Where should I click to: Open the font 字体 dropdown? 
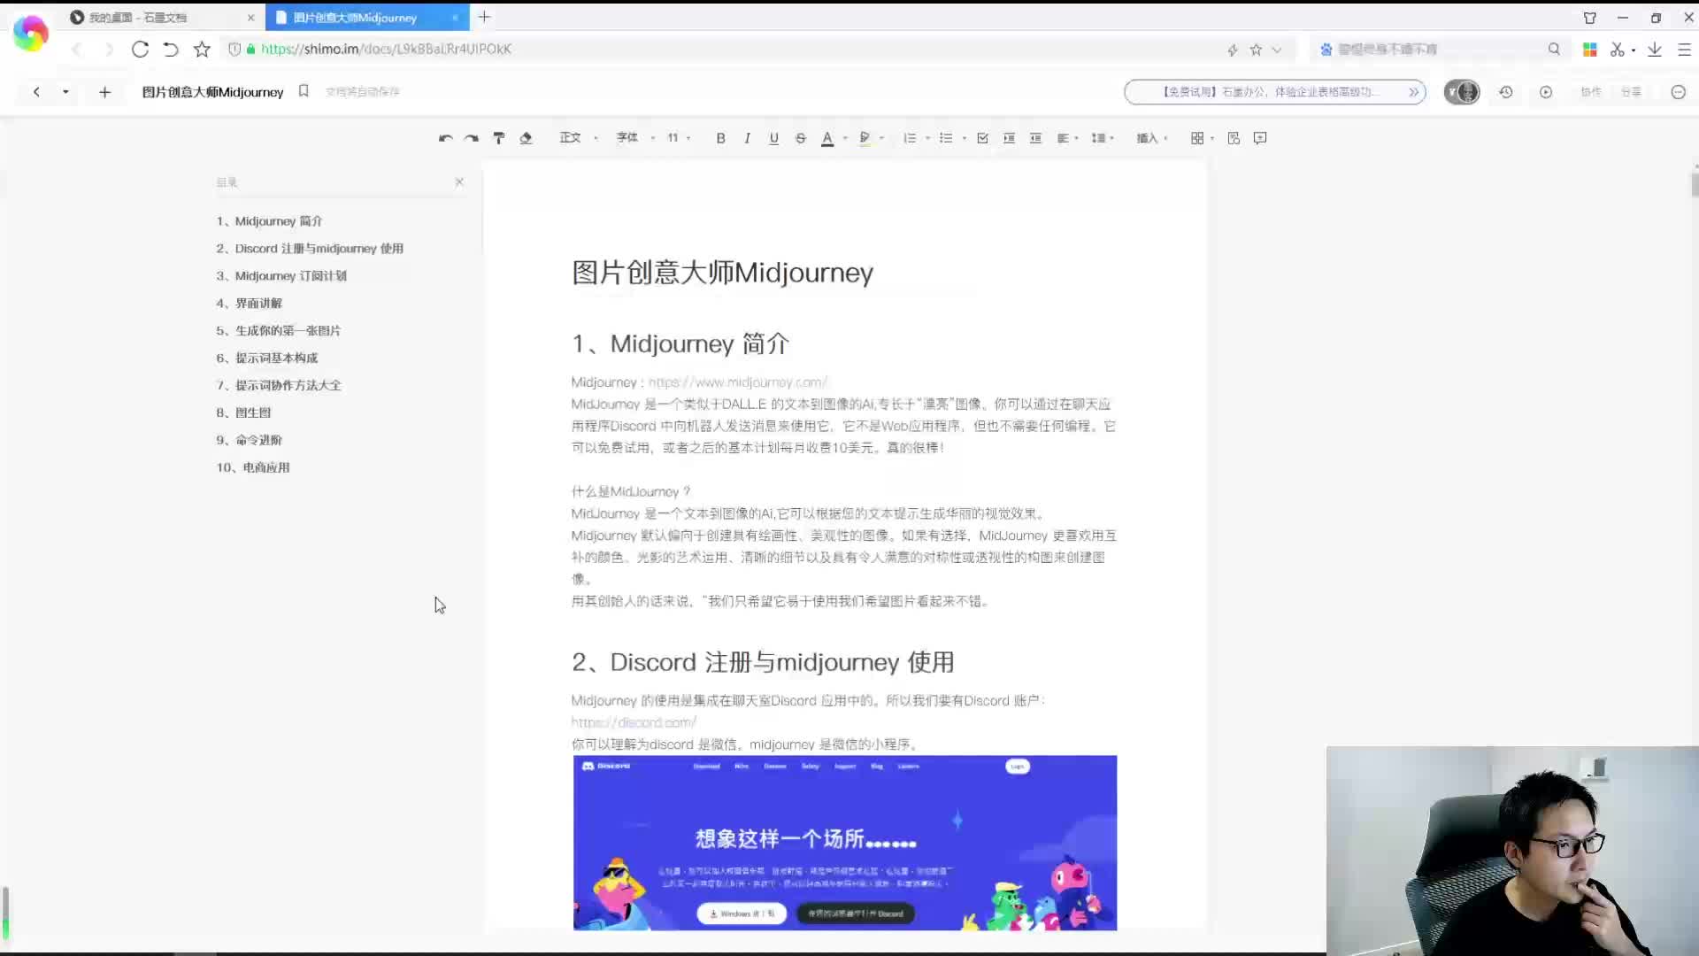[635, 138]
